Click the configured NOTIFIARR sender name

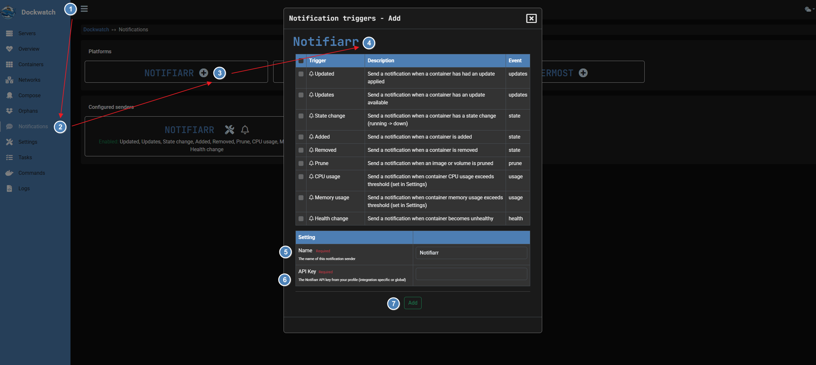tap(189, 130)
